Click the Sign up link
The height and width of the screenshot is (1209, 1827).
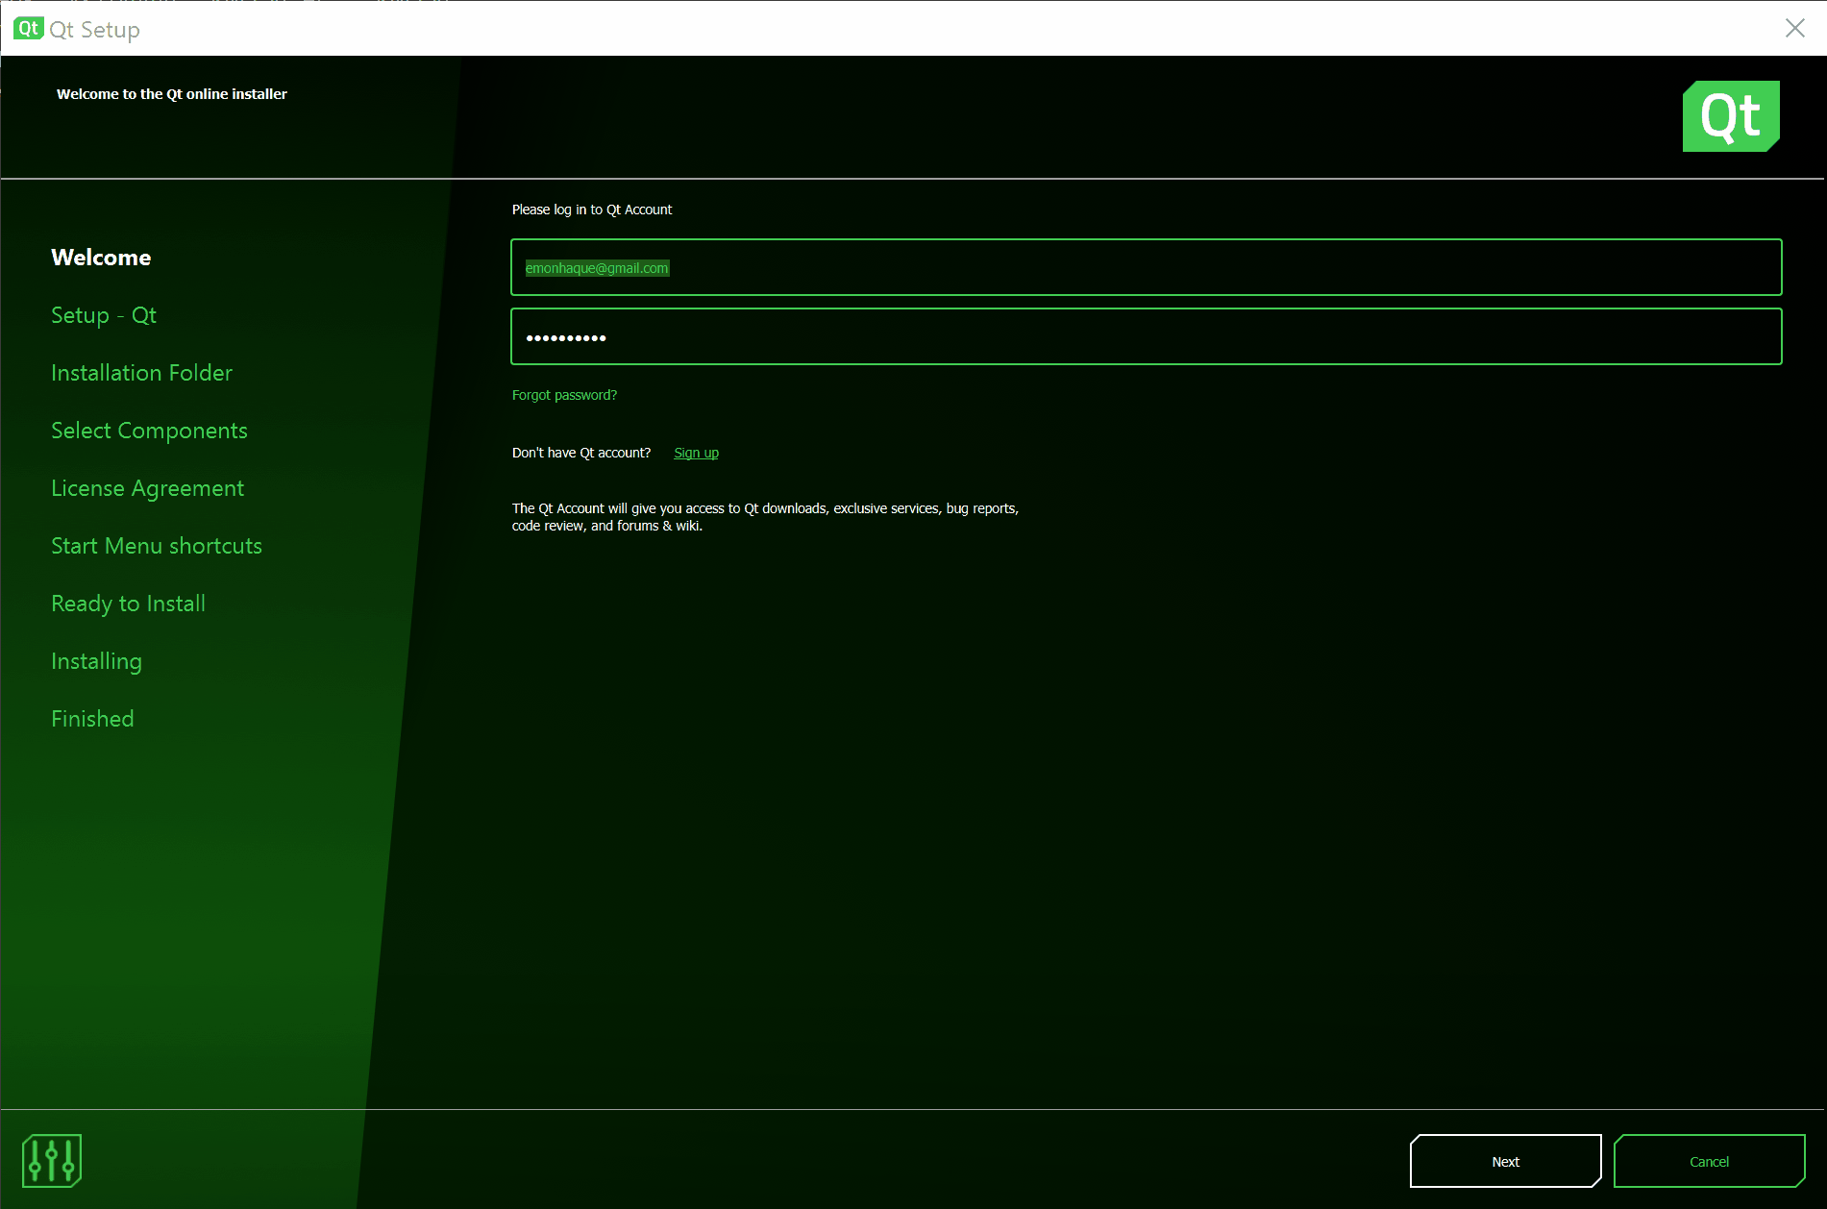(x=696, y=452)
